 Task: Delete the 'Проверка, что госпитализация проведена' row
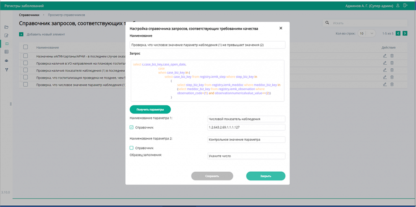tap(392, 77)
